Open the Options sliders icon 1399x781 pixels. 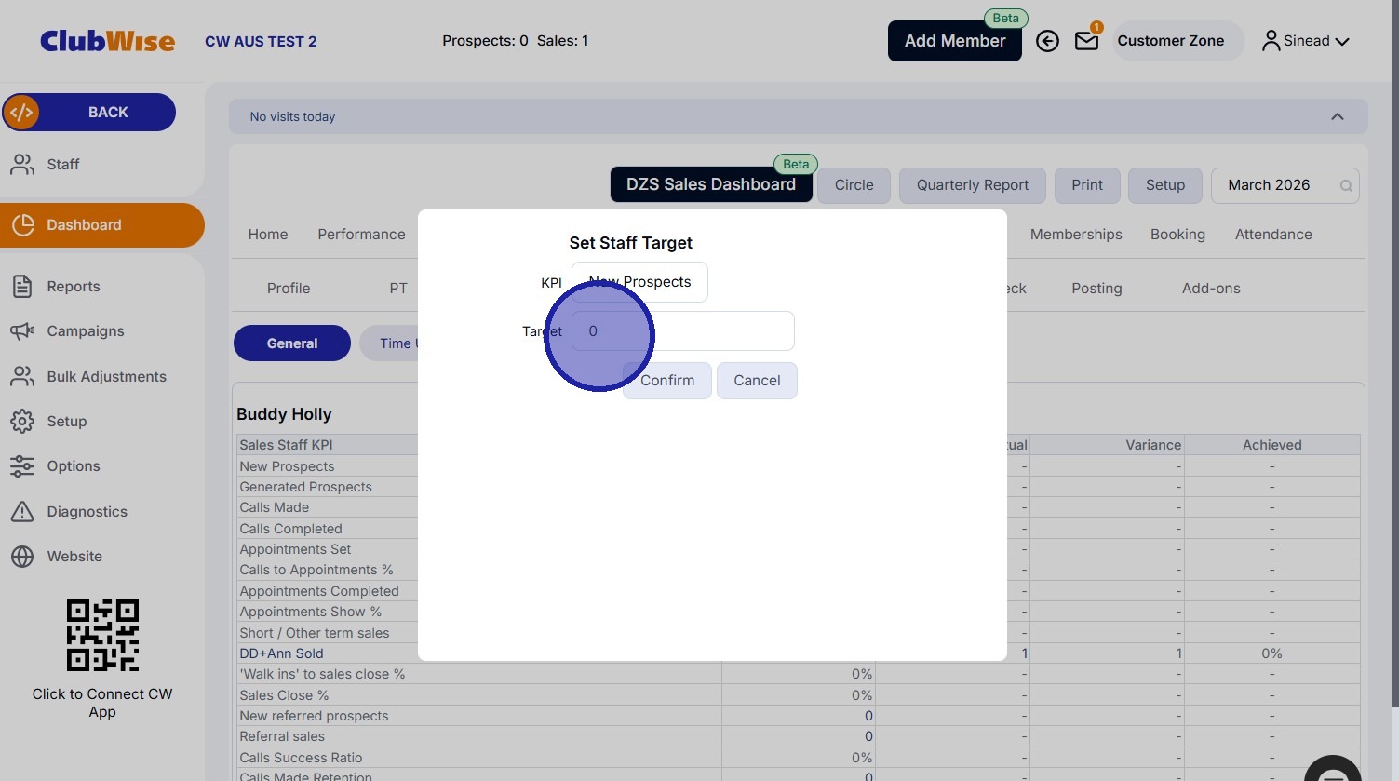click(x=22, y=466)
